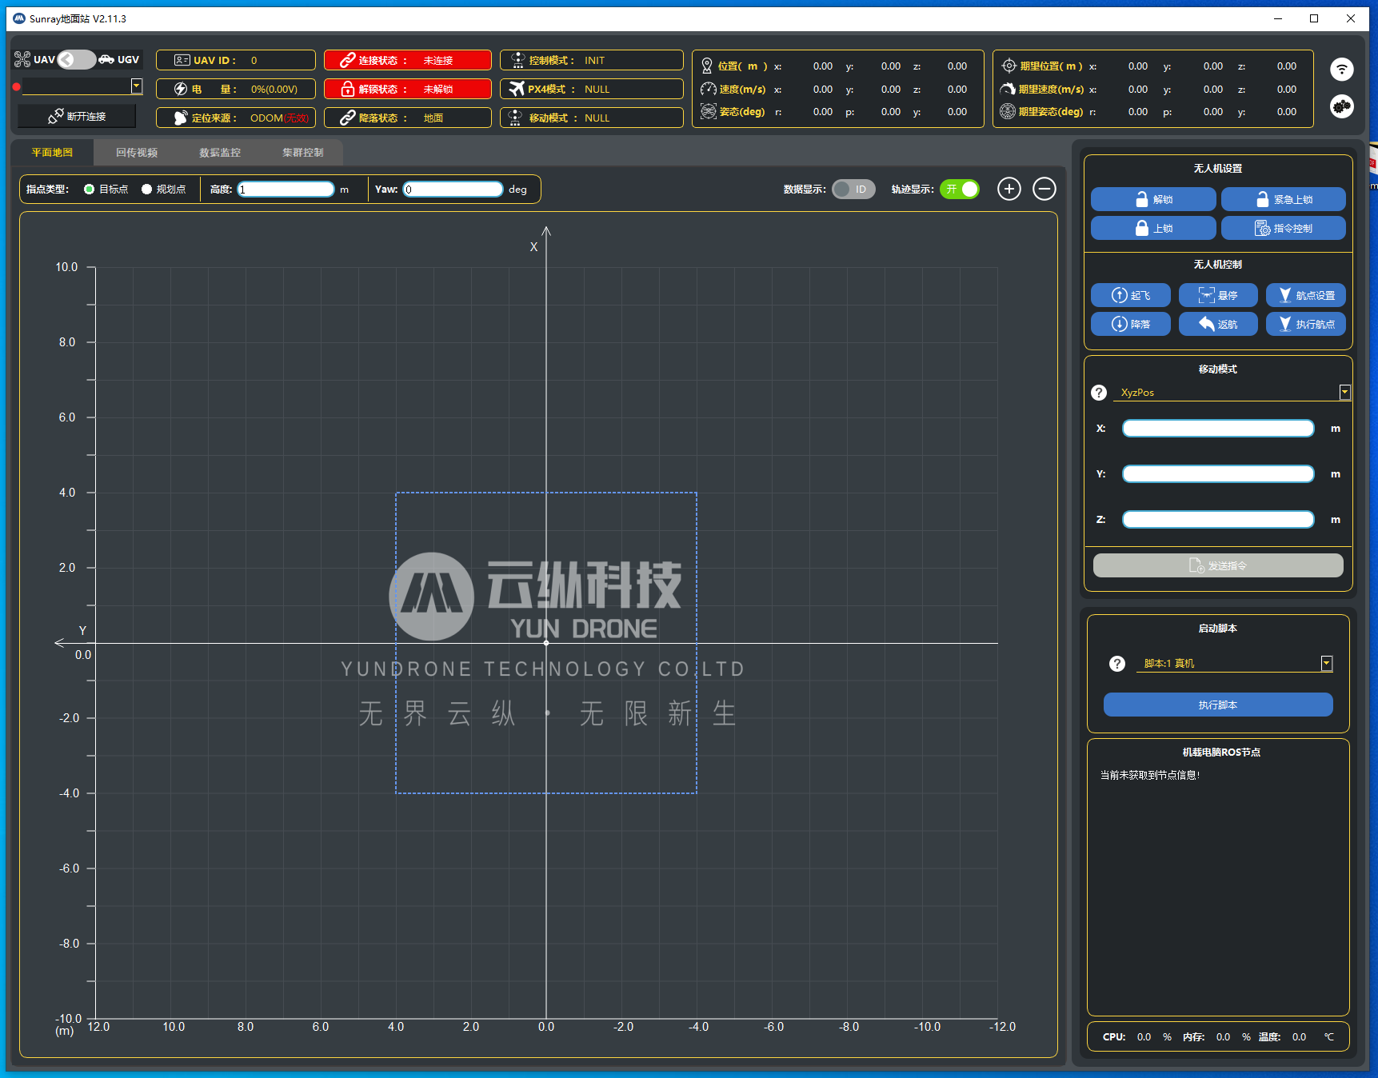Image resolution: width=1378 pixels, height=1078 pixels.
Task: Switch to the 平面地图 tab
Action: pyautogui.click(x=52, y=152)
